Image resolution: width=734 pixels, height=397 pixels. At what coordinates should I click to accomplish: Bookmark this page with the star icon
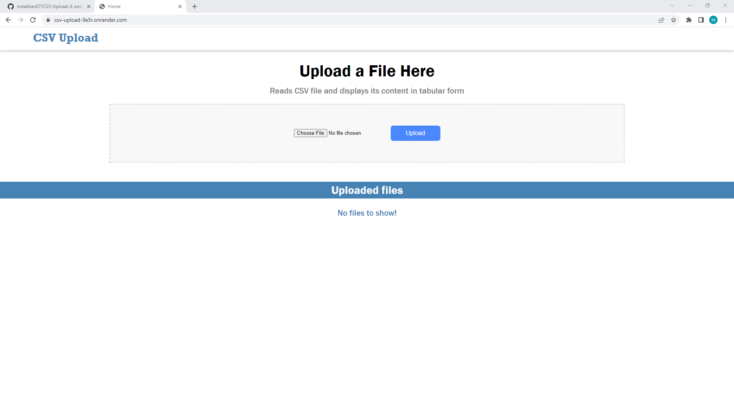pos(674,20)
